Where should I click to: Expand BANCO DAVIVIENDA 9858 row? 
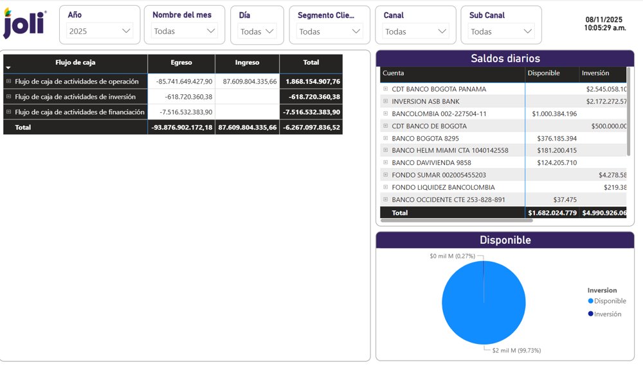(x=386, y=163)
